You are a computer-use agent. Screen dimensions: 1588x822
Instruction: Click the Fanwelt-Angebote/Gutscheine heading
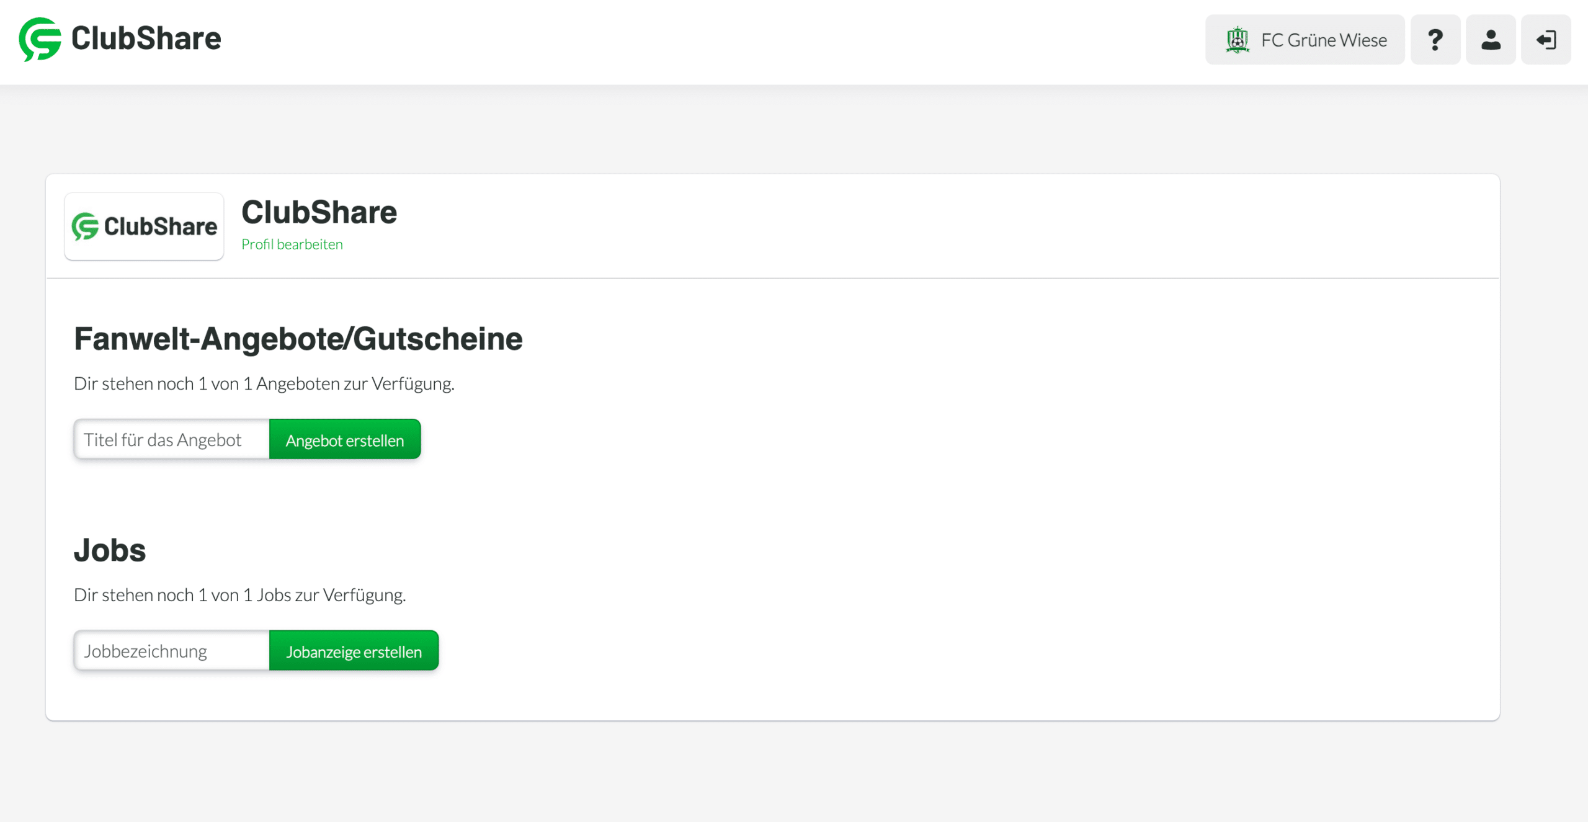[298, 339]
